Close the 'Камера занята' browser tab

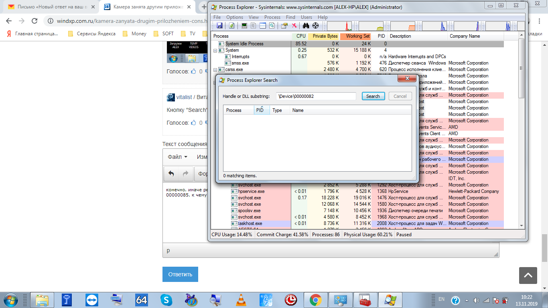tap(189, 7)
